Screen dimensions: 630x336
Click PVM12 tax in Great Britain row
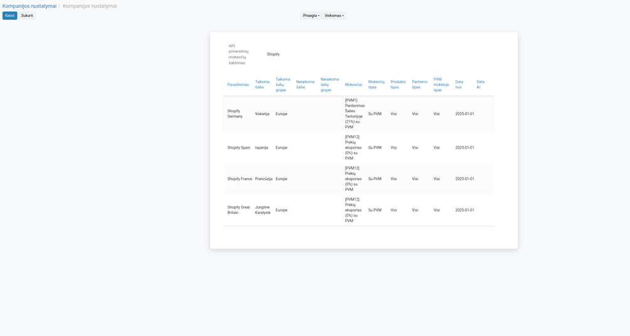point(353,210)
